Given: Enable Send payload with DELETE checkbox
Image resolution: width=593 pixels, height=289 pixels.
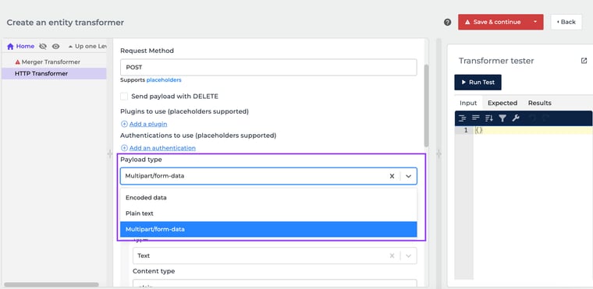Looking at the screenshot, I should click(124, 97).
